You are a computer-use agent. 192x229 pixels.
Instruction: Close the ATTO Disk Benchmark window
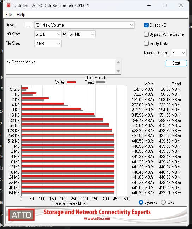tap(181, 6)
